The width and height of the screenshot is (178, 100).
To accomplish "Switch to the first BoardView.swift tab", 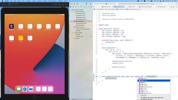I will [106, 7].
